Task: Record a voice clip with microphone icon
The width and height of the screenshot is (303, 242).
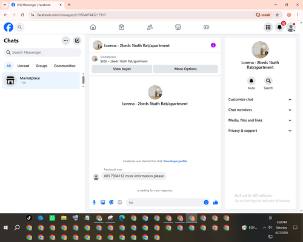Action: click(x=94, y=202)
